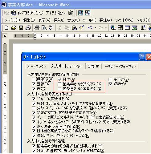
Task: Open Print Preview with the magnifier page icon
Action: coord(44,28)
